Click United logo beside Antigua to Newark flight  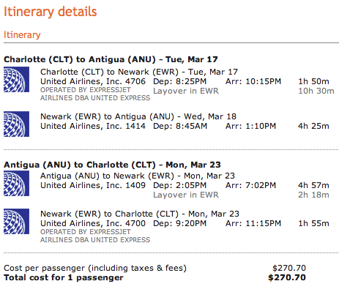tap(16, 183)
